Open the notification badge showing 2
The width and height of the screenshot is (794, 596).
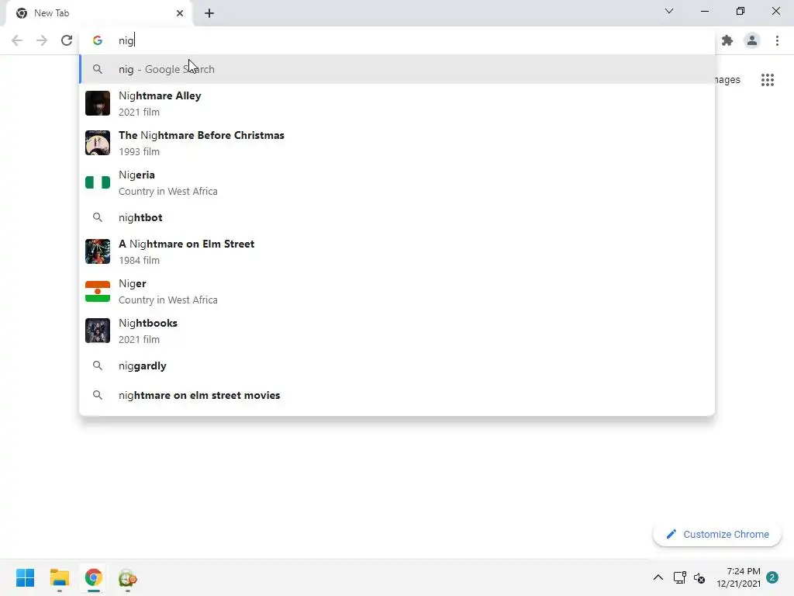(x=772, y=577)
